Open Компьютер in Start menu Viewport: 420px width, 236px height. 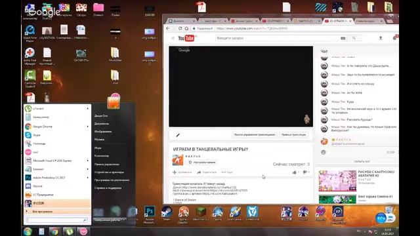click(102, 156)
